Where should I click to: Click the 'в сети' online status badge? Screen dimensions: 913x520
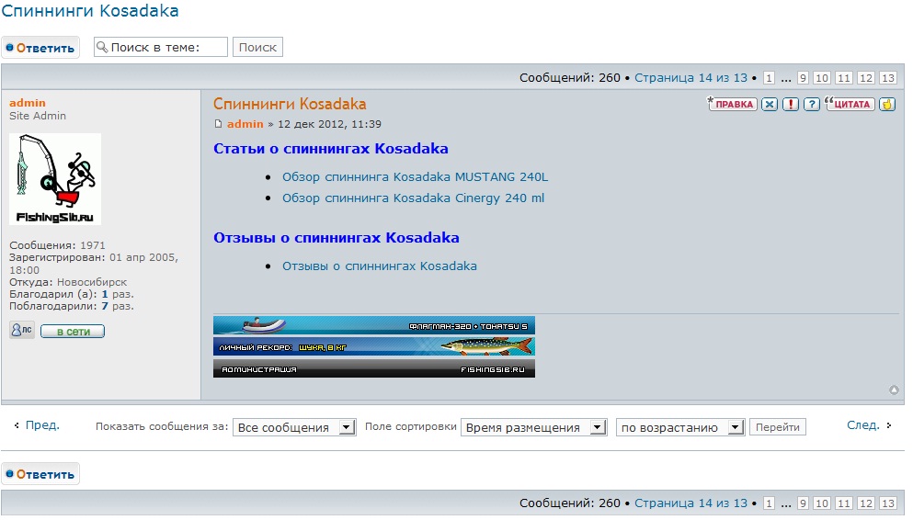(73, 332)
